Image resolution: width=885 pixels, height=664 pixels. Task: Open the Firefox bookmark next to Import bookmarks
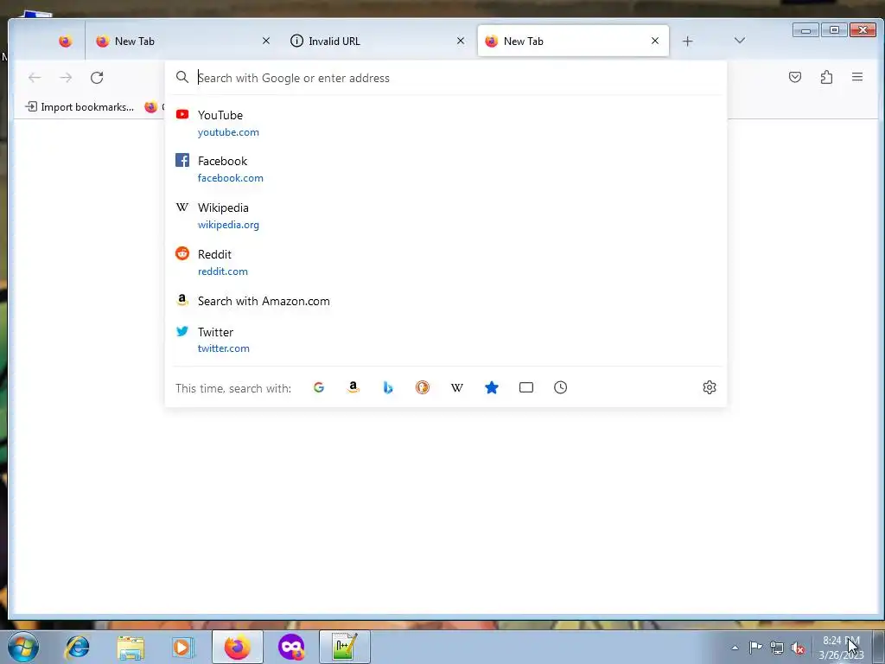[x=152, y=106]
